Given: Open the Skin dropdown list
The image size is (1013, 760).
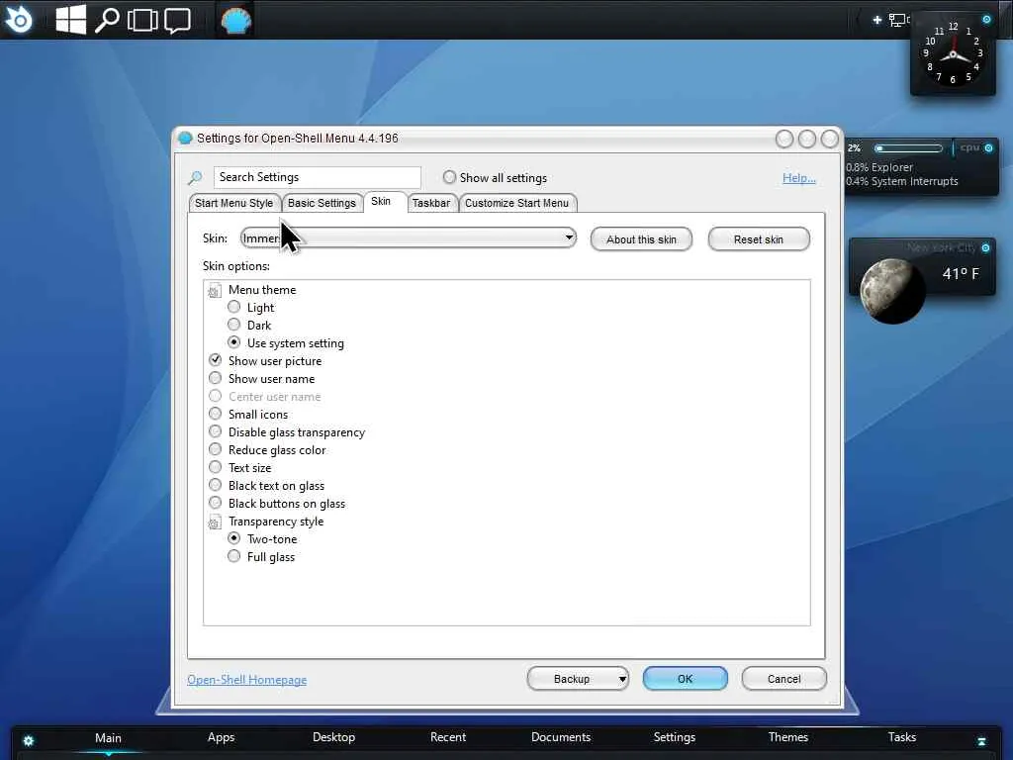Looking at the screenshot, I should point(409,237).
